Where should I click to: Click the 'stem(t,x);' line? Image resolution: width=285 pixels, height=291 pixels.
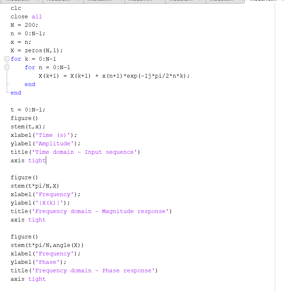point(28,127)
